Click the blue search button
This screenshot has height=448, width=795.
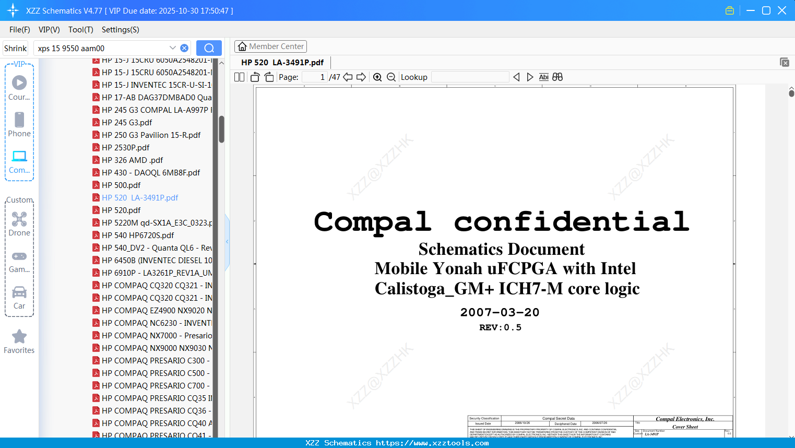click(x=209, y=48)
